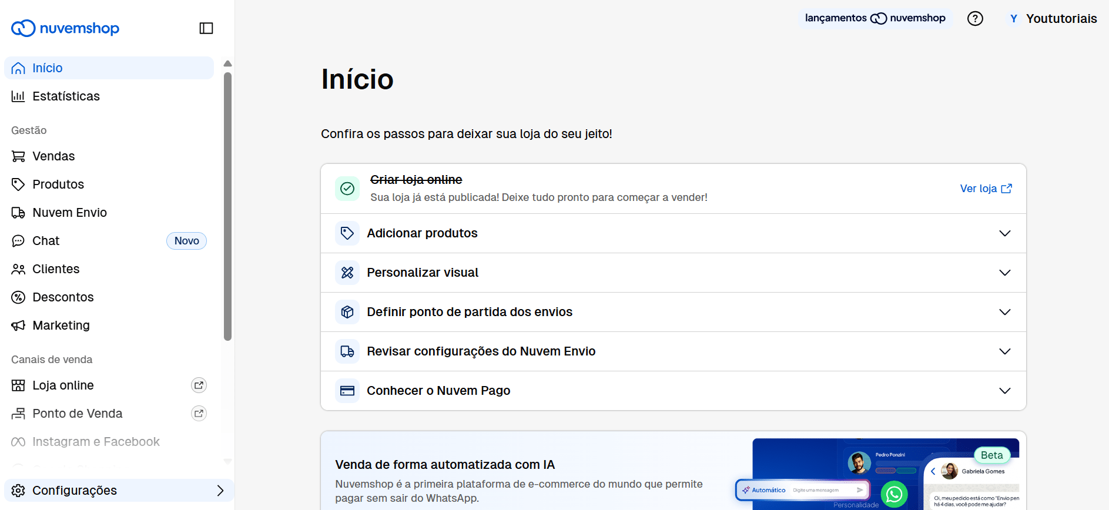Click the sidebar scroll up arrow

(228, 63)
